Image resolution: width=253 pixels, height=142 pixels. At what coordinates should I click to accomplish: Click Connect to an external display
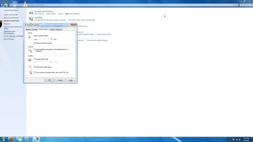pos(97,40)
